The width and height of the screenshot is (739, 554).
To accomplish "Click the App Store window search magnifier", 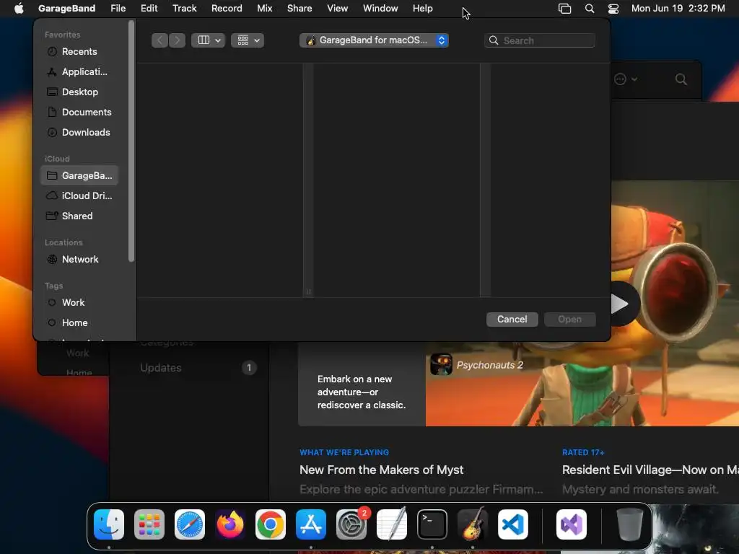I will pyautogui.click(x=681, y=79).
